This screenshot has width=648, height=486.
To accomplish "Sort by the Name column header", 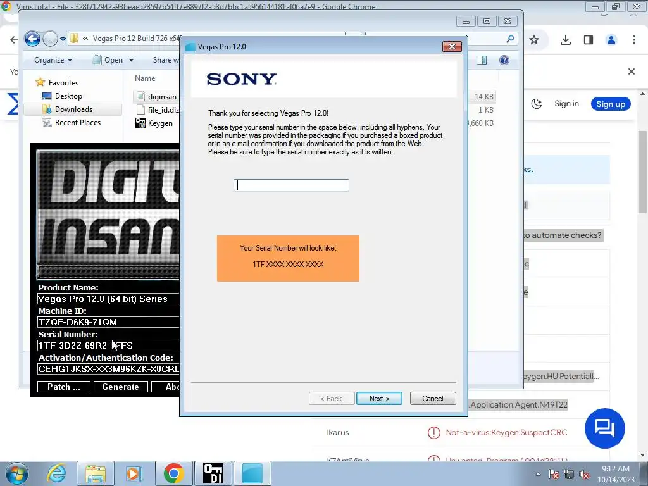I will 145,78.
